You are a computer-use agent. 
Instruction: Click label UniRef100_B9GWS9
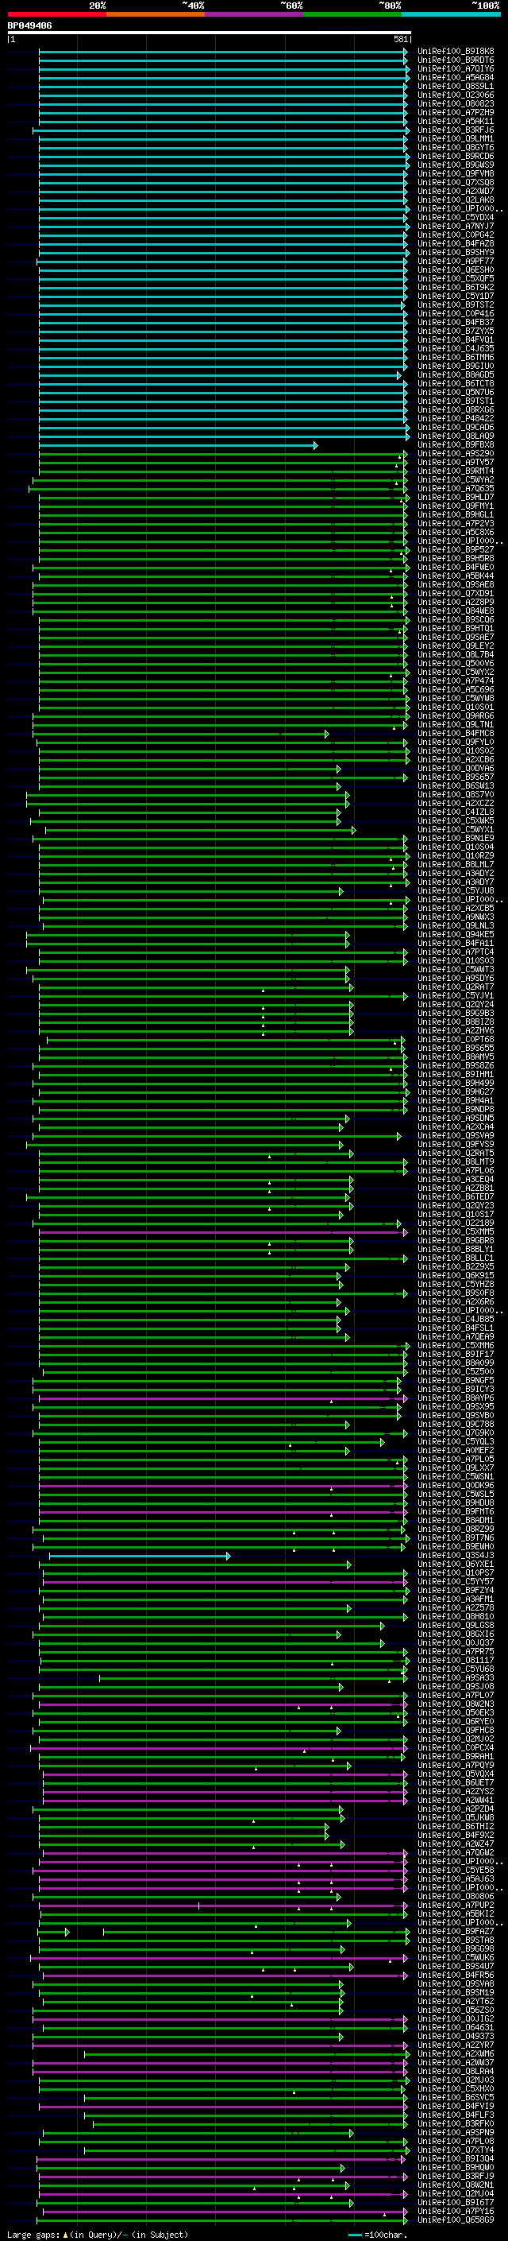pos(455,165)
